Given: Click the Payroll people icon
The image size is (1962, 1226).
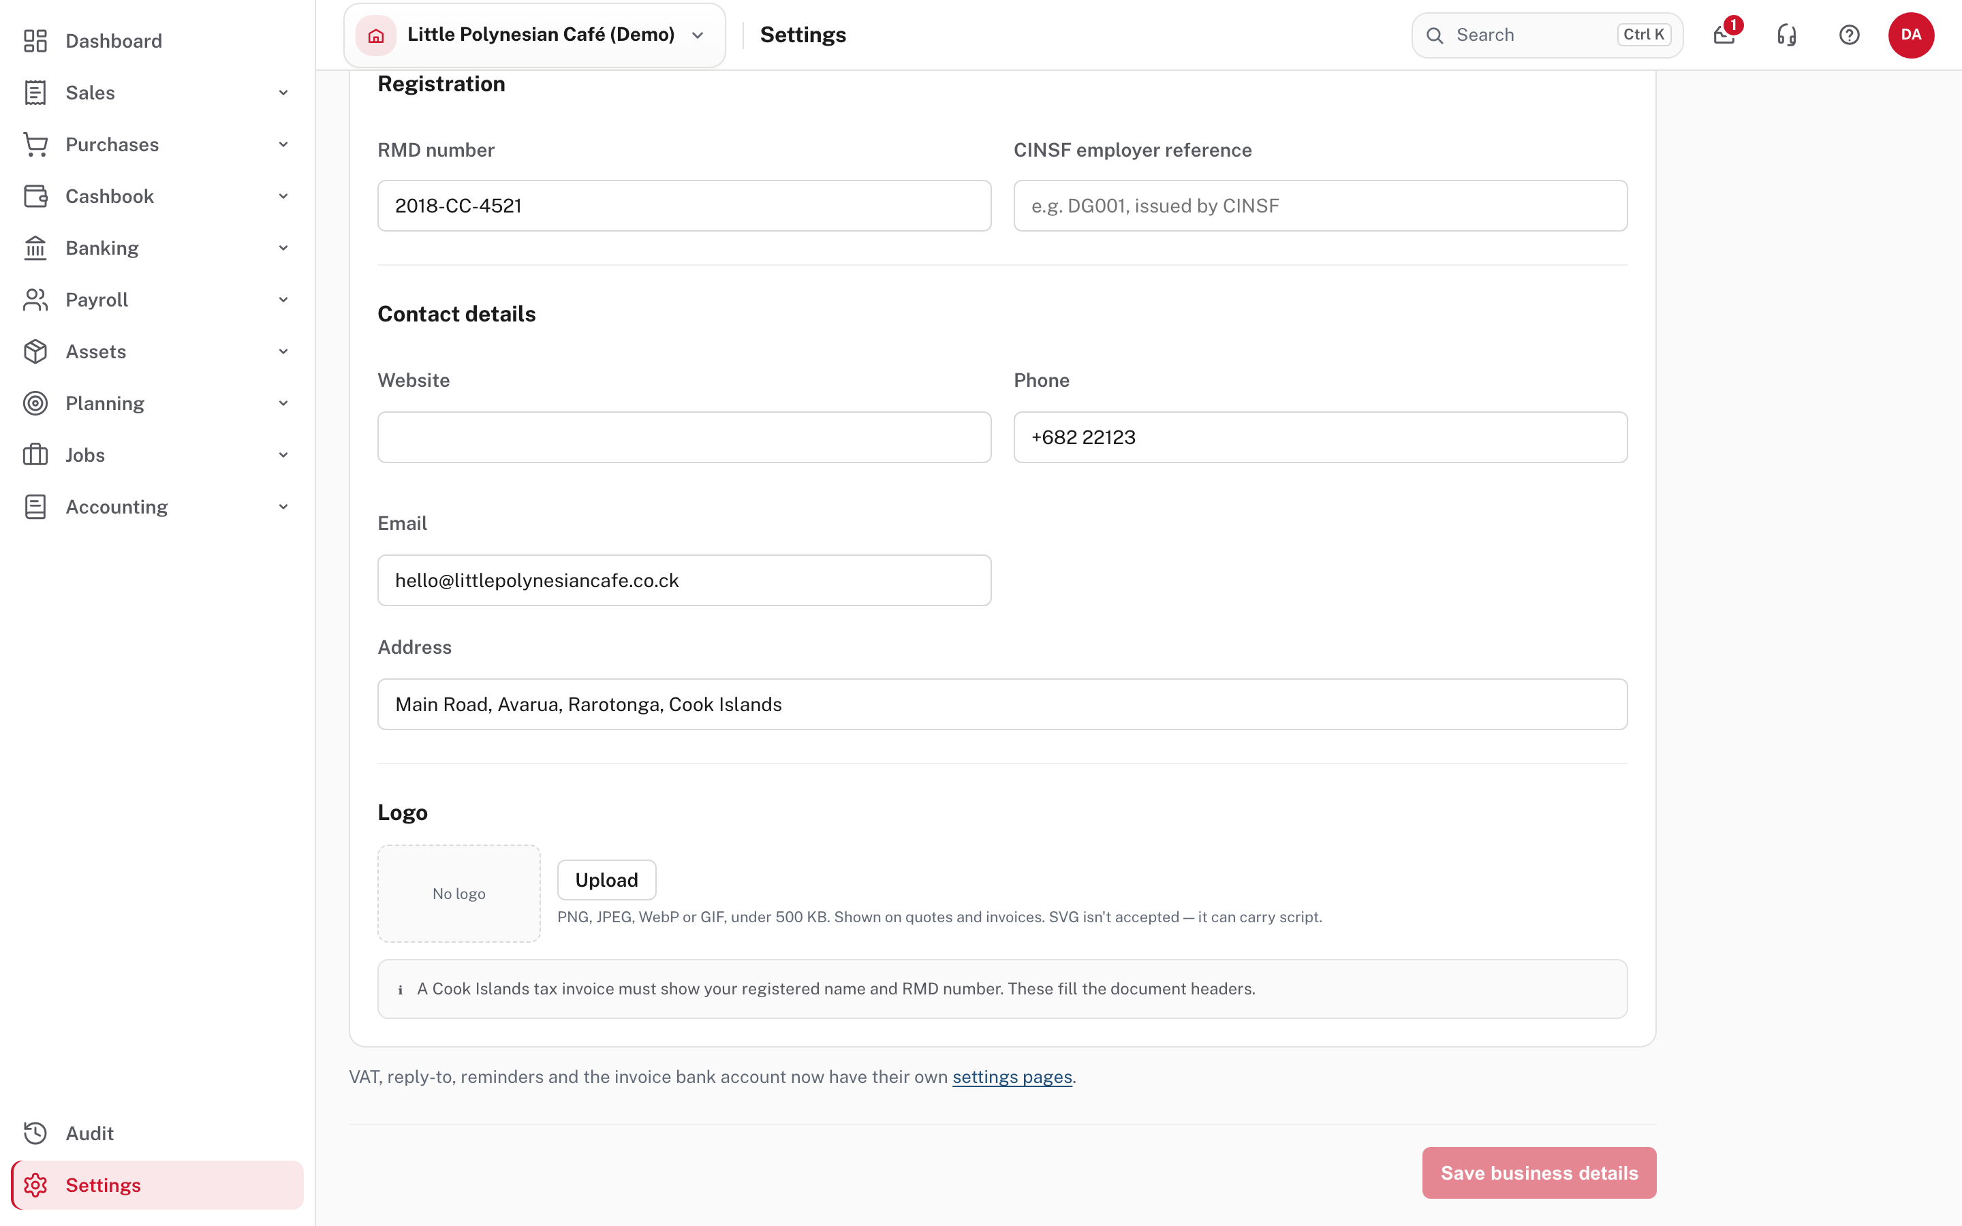Looking at the screenshot, I should [35, 300].
